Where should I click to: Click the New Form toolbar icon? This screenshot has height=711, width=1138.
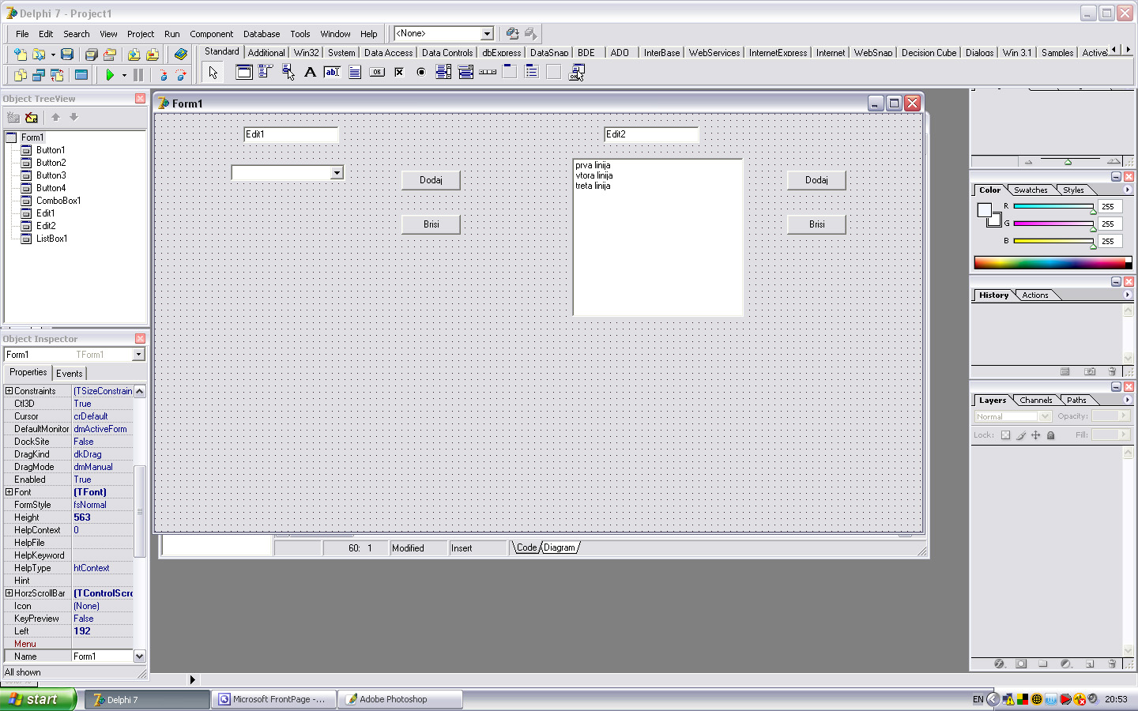(81, 75)
